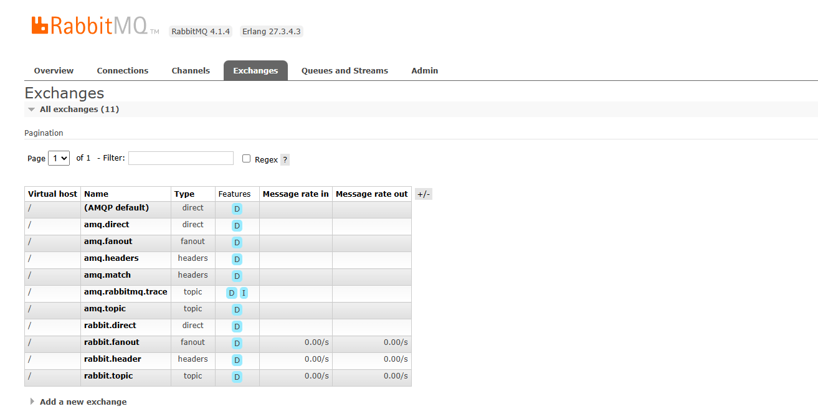The width and height of the screenshot is (818, 414).
Task: Click the D feature badge for amq.topic
Action: (237, 309)
